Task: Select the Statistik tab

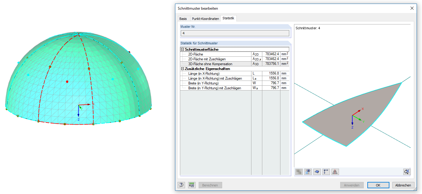Action: coord(228,18)
